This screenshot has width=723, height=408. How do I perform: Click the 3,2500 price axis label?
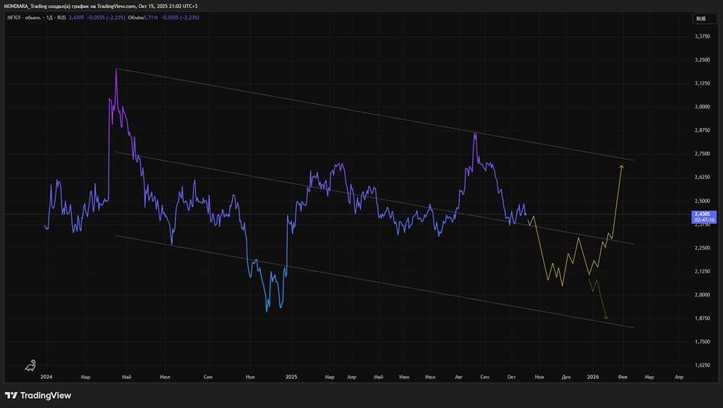(x=702, y=60)
